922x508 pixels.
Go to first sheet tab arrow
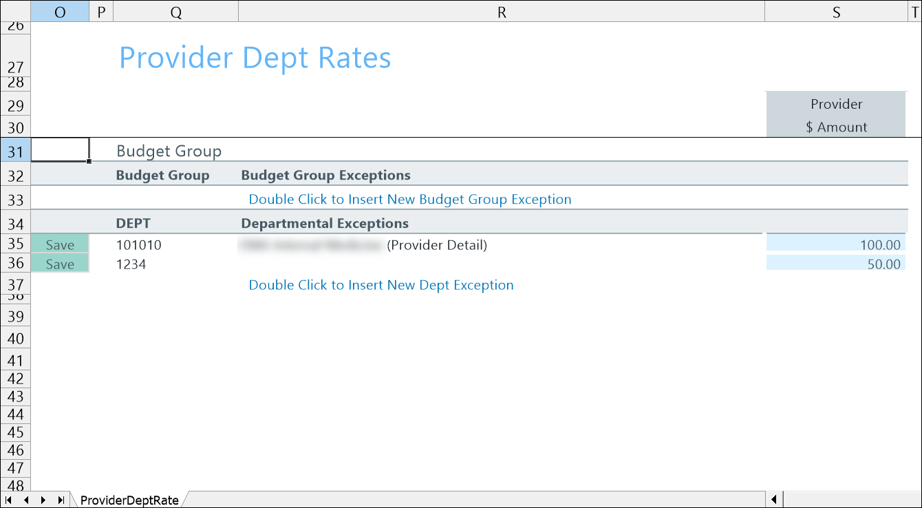(x=9, y=500)
